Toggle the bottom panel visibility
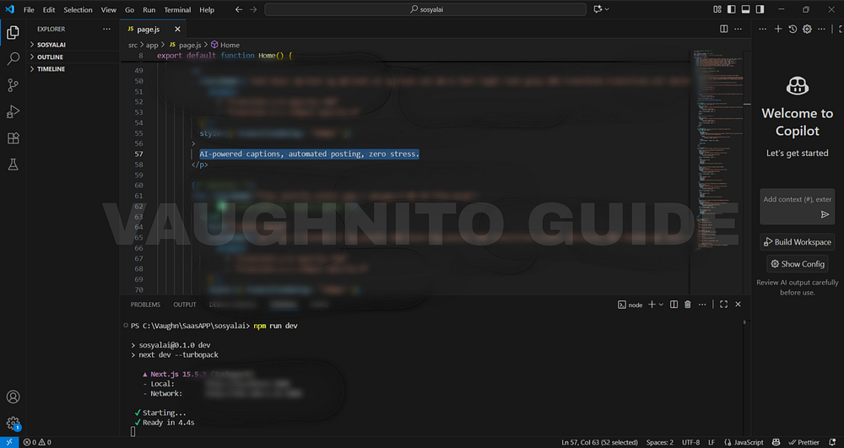844x448 pixels. point(746,9)
